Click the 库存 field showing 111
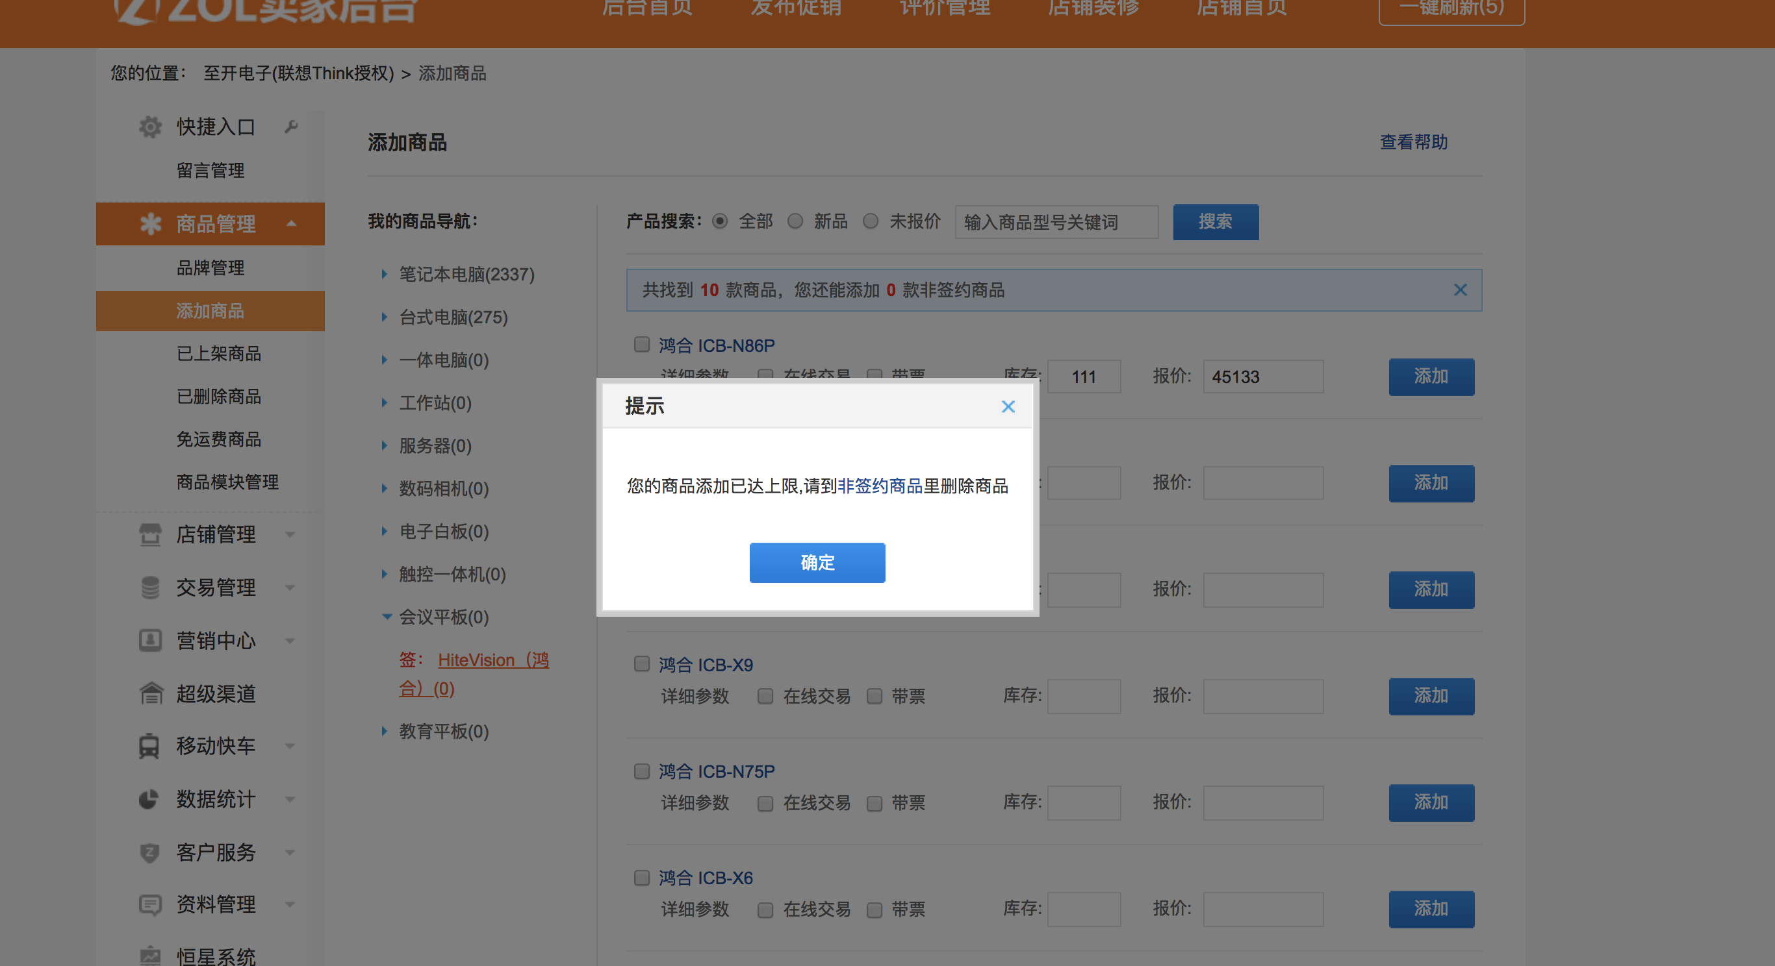Viewport: 1775px width, 966px height. coord(1084,377)
